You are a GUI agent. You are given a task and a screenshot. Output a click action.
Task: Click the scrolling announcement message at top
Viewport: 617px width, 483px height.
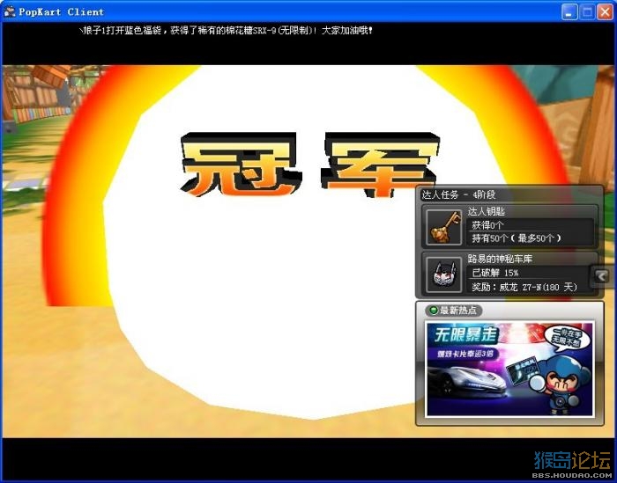[226, 30]
